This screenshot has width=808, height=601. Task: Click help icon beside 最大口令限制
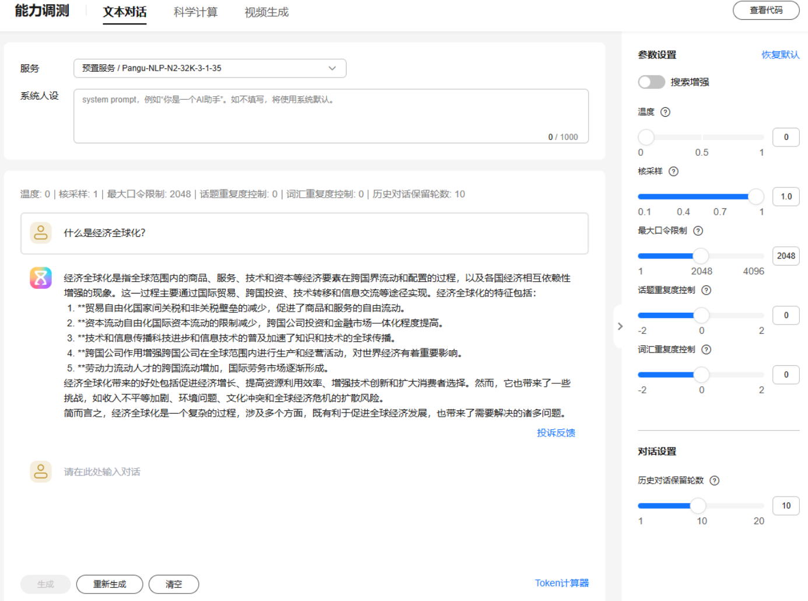698,231
